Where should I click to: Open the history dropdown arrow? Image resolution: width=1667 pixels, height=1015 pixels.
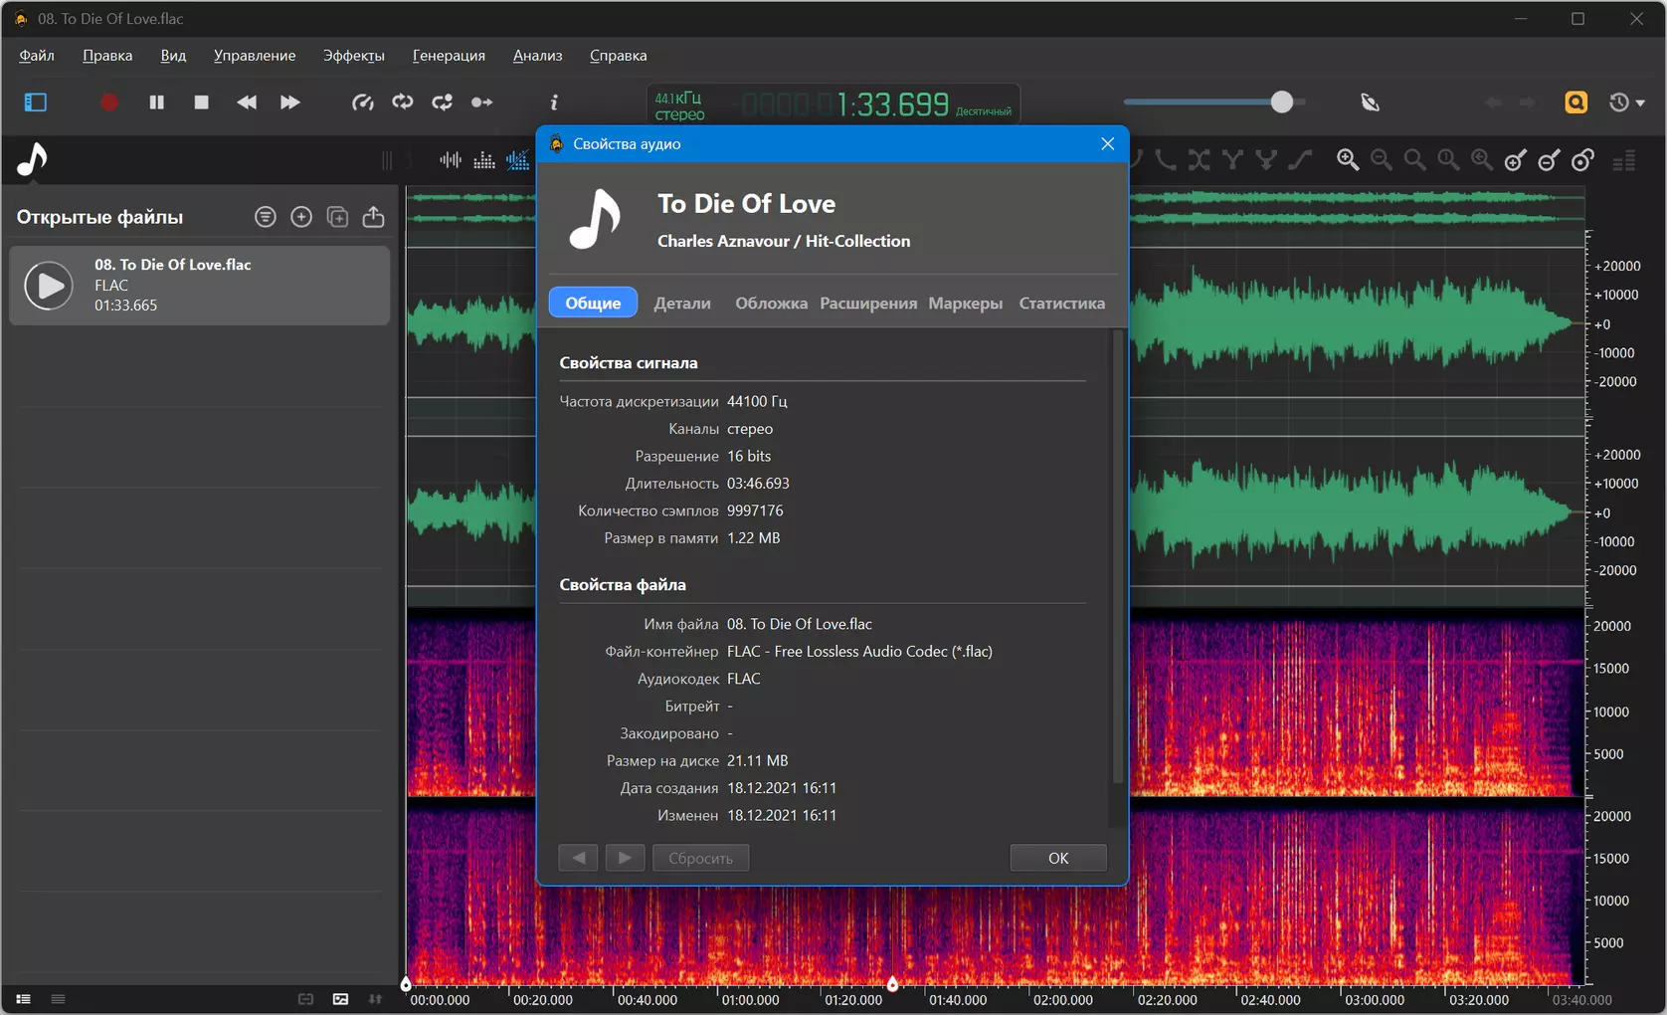1640,103
